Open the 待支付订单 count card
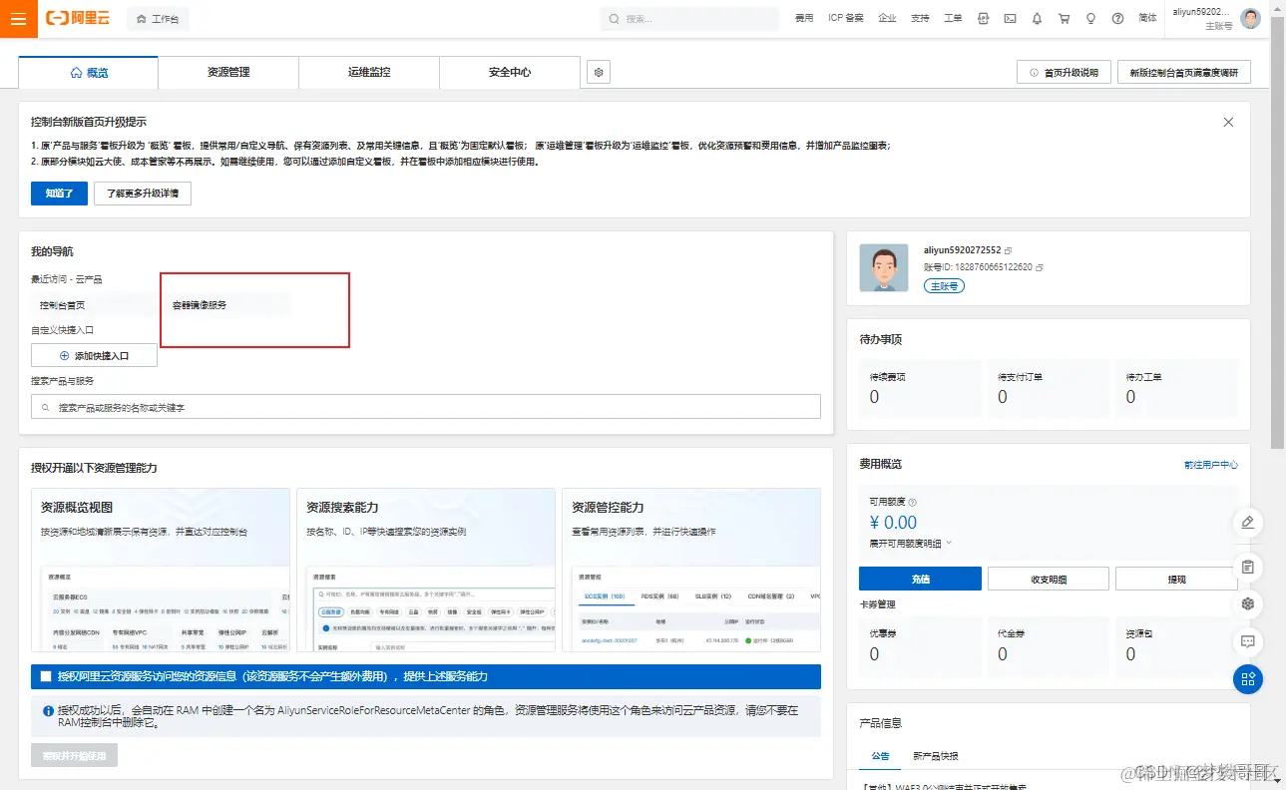This screenshot has height=790, width=1286. (1049, 388)
